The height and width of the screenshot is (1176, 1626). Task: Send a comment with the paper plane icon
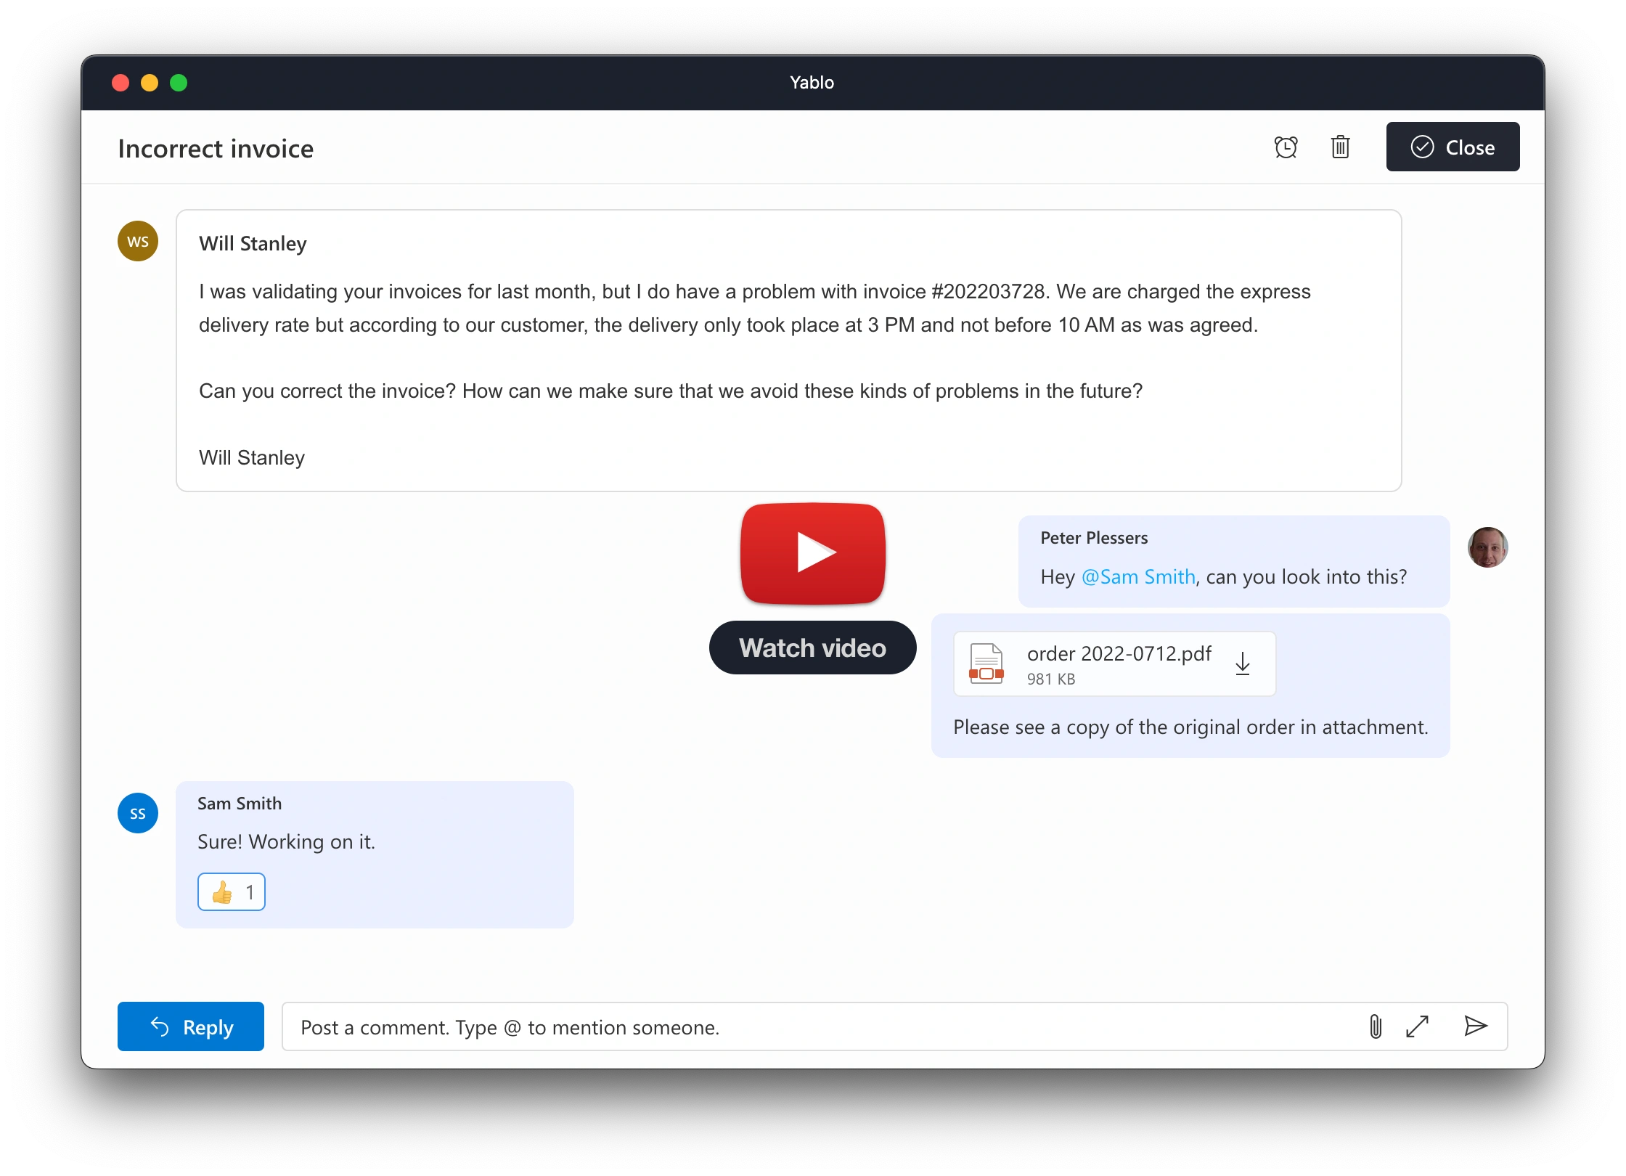[x=1475, y=1026]
